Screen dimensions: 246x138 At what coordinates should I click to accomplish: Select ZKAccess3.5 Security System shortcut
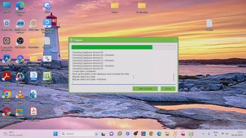pyautogui.click(x=47, y=79)
